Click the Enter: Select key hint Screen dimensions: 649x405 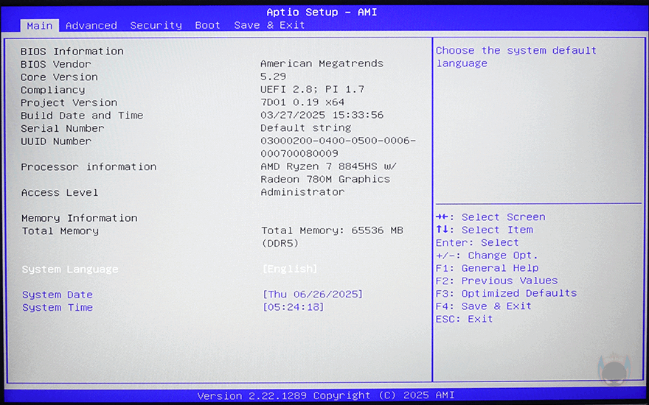pyautogui.click(x=477, y=242)
